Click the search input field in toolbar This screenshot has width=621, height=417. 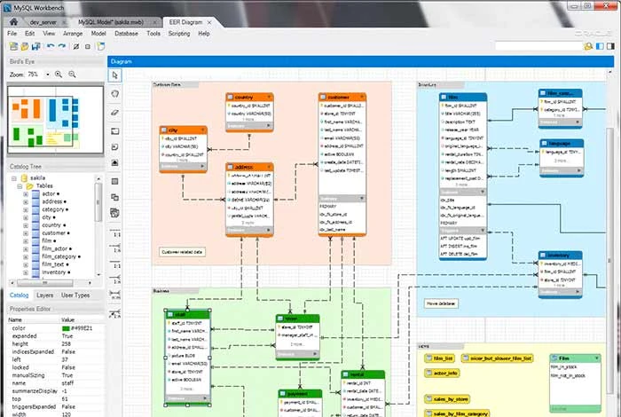(539, 46)
